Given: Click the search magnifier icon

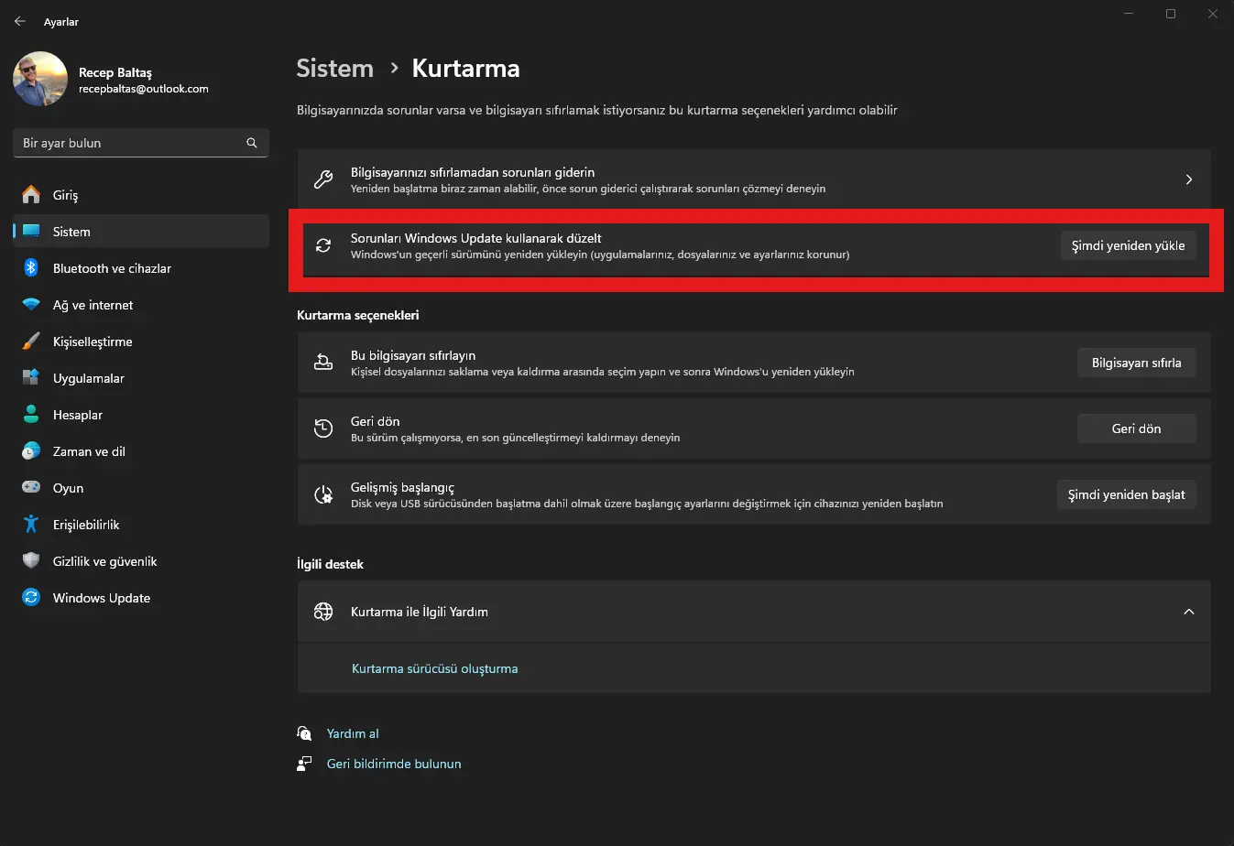Looking at the screenshot, I should coord(252,143).
